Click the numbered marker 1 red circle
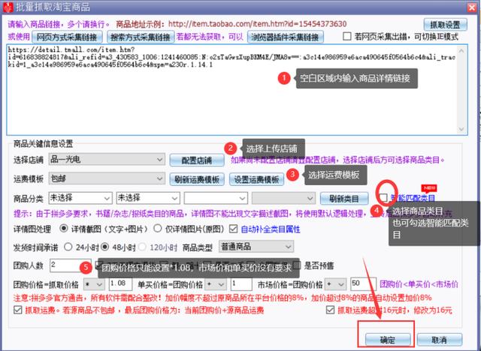The height and width of the screenshot is (351, 481). pyautogui.click(x=284, y=78)
